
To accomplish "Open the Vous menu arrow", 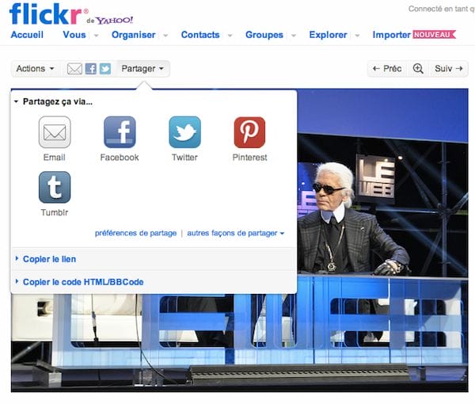I will point(97,36).
